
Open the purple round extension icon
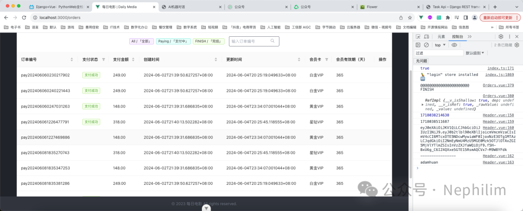click(x=430, y=17)
